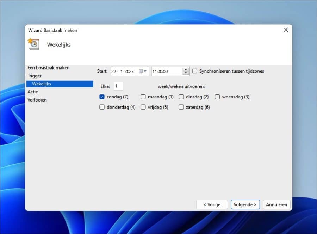Enable Synchroniseren tussen tijdzones checkbox

click(194, 71)
